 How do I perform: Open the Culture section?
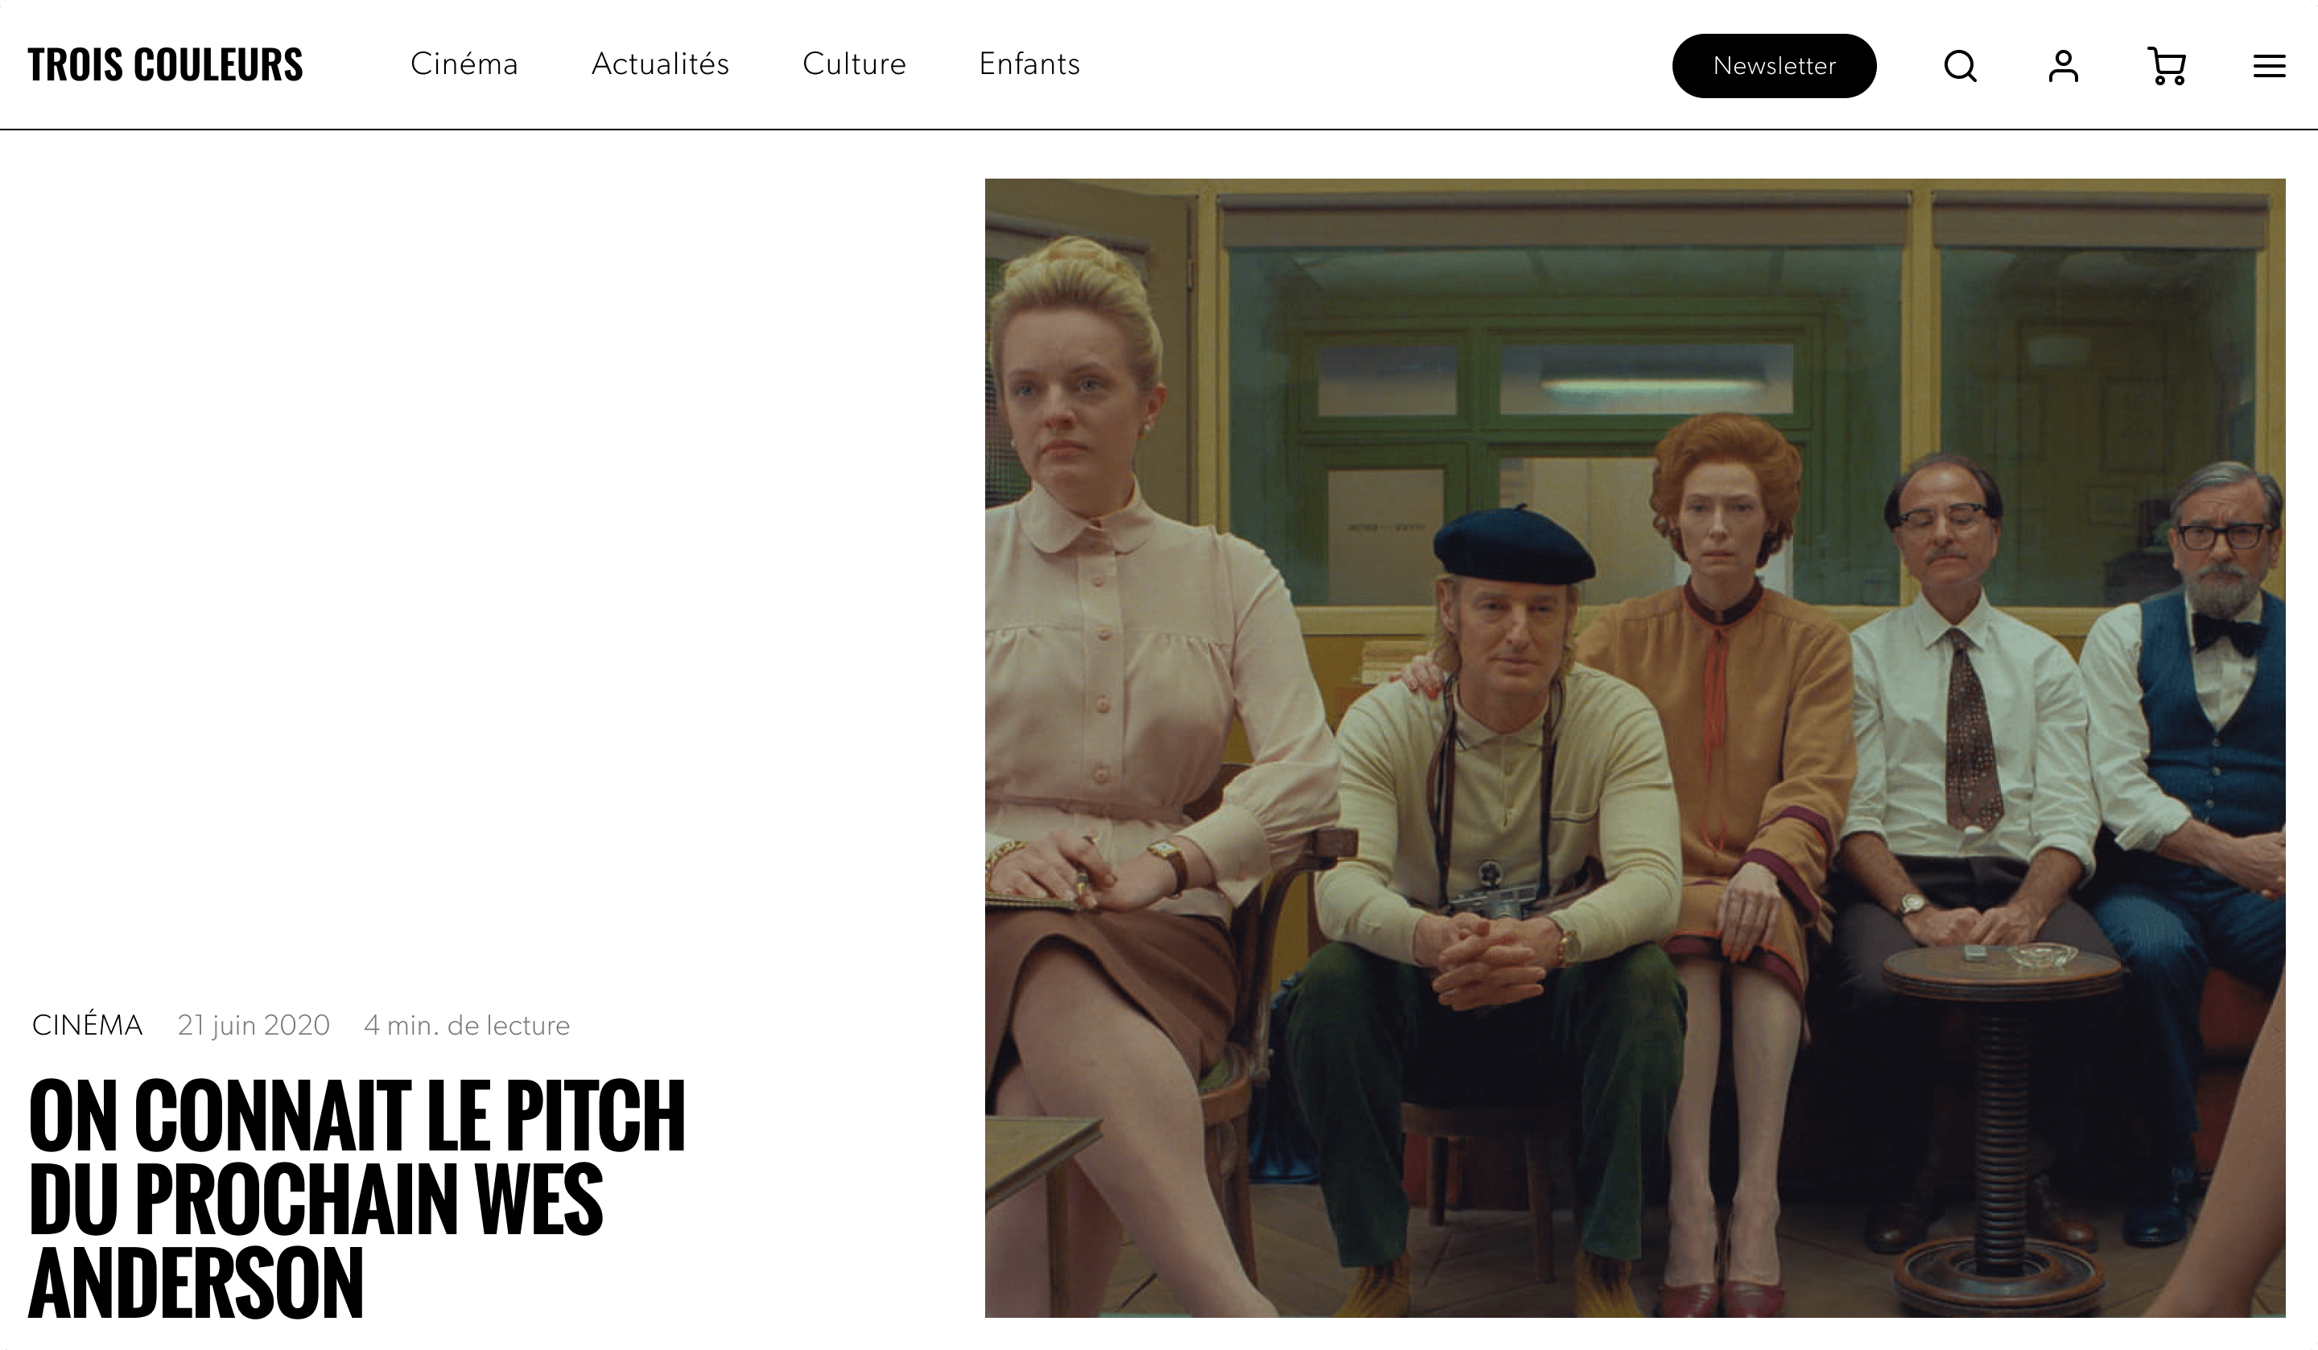click(855, 64)
